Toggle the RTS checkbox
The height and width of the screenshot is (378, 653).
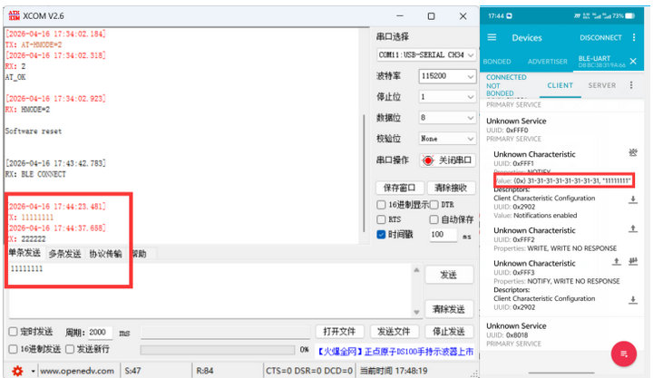click(381, 219)
